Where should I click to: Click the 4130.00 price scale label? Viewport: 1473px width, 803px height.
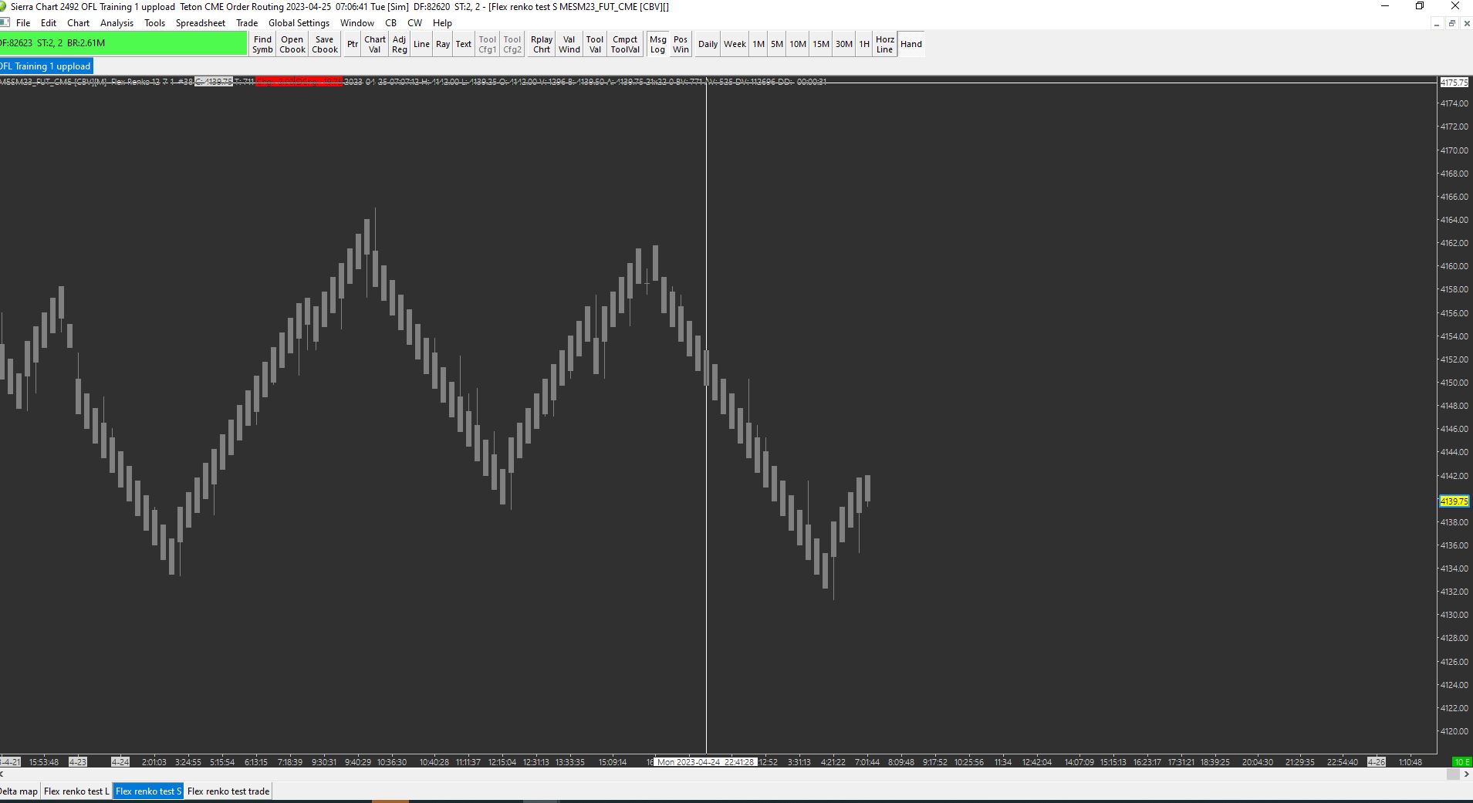coord(1454,615)
